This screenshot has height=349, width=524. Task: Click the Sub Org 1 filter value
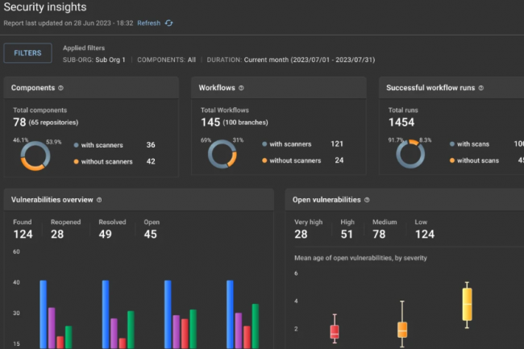click(113, 60)
